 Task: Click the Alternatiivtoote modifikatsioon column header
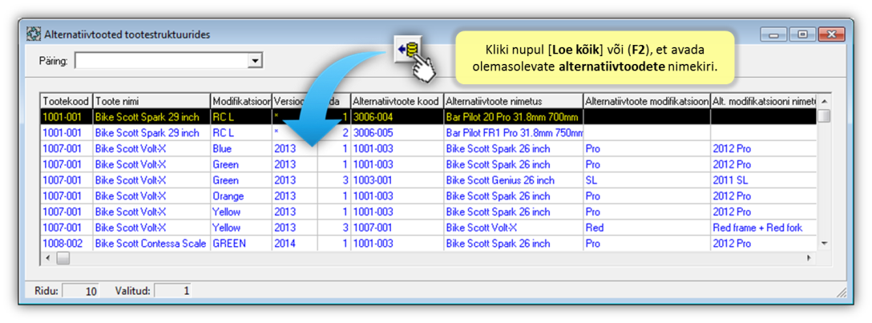point(647,101)
